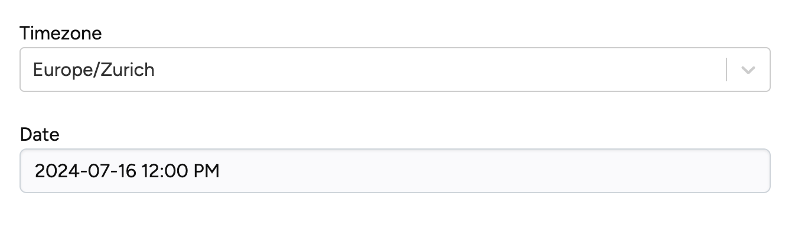The image size is (795, 225).
Task: Select the Europe/Zurich value text
Action: [x=94, y=70]
